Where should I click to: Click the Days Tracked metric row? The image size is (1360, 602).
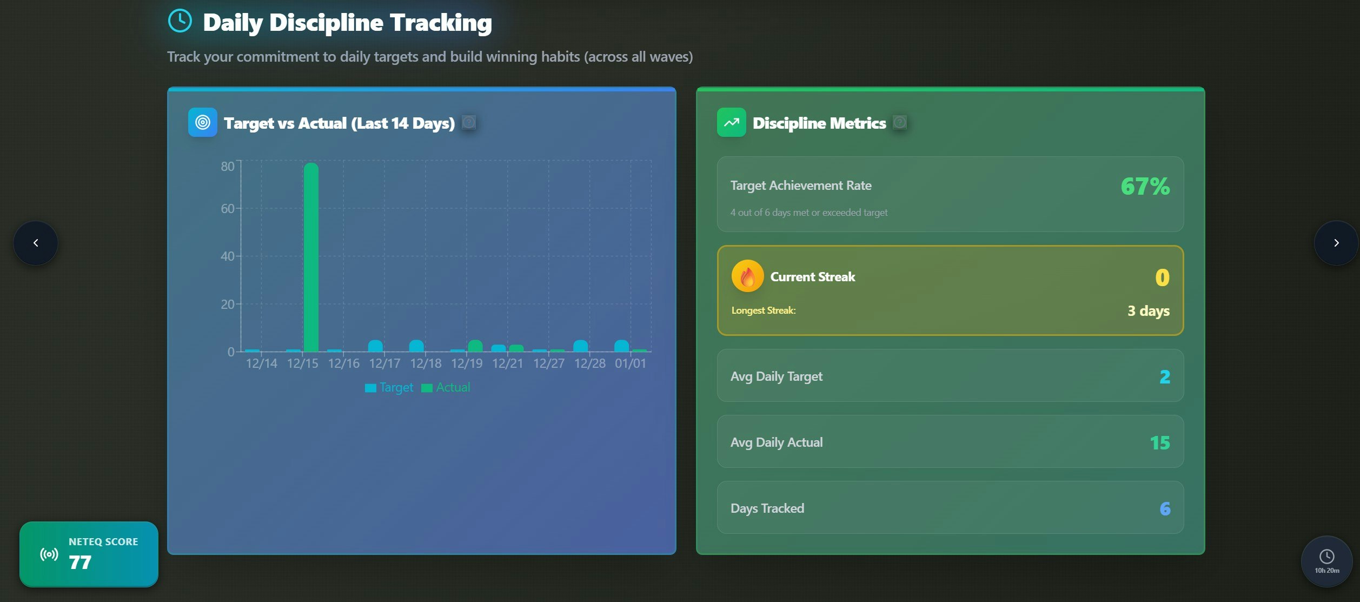click(950, 508)
